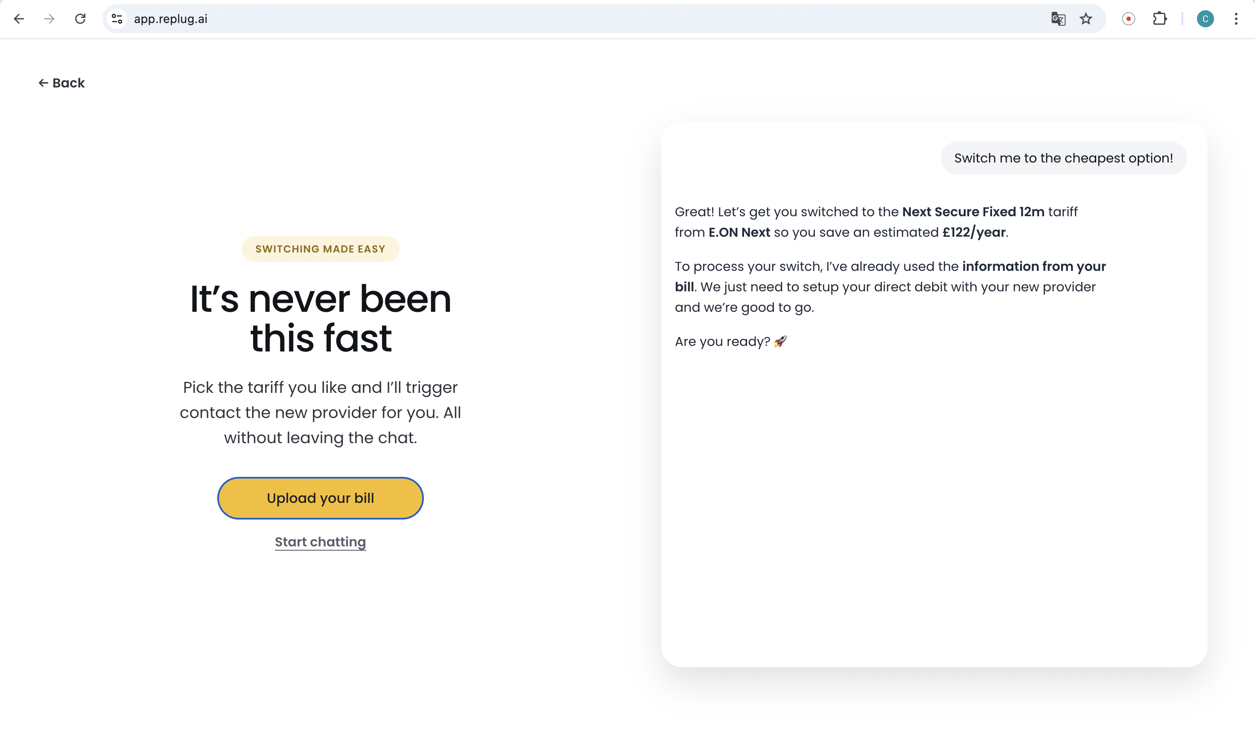Open Chrome's three-dot menu
This screenshot has width=1255, height=749.
[x=1236, y=19]
